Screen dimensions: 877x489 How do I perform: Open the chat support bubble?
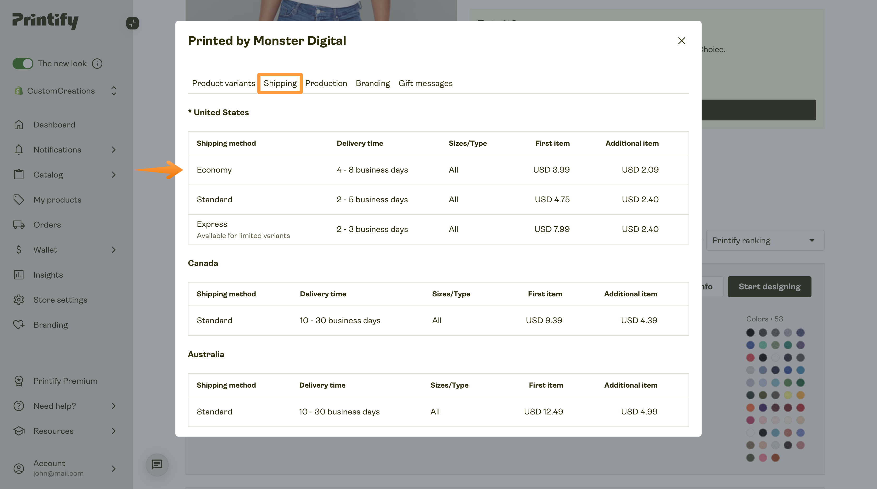pos(157,464)
